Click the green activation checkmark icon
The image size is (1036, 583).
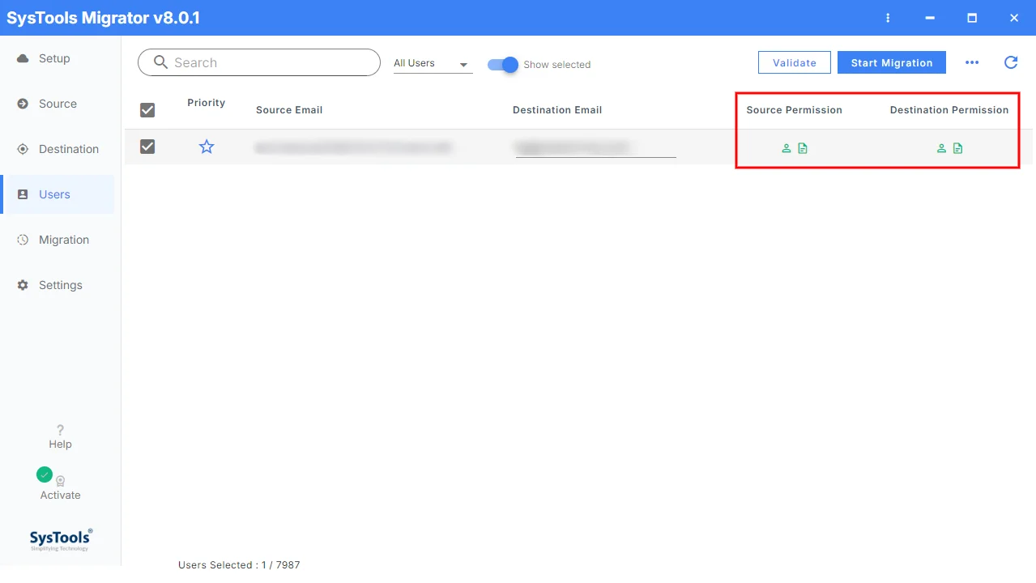[x=45, y=474]
